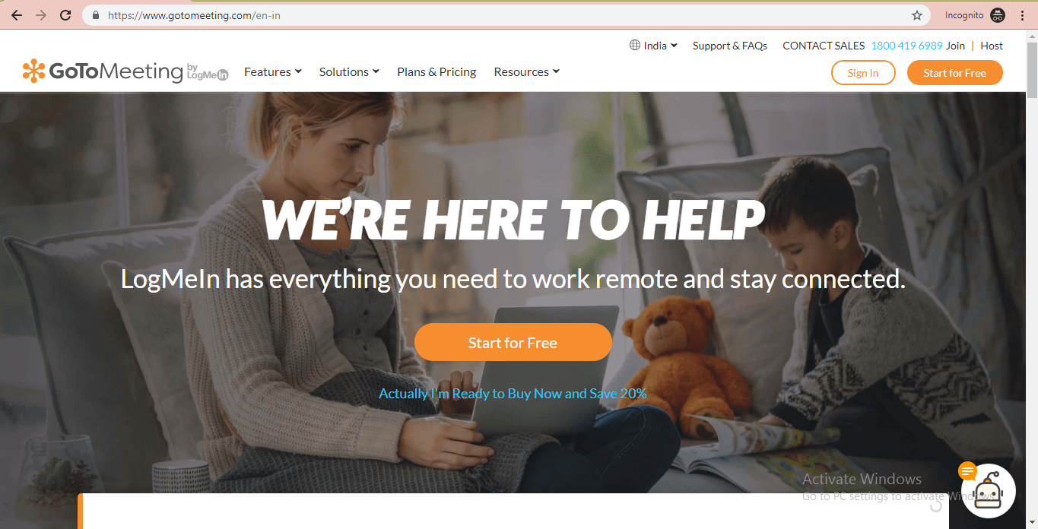
Task: Bookmark page using the star icon
Action: pos(917,15)
